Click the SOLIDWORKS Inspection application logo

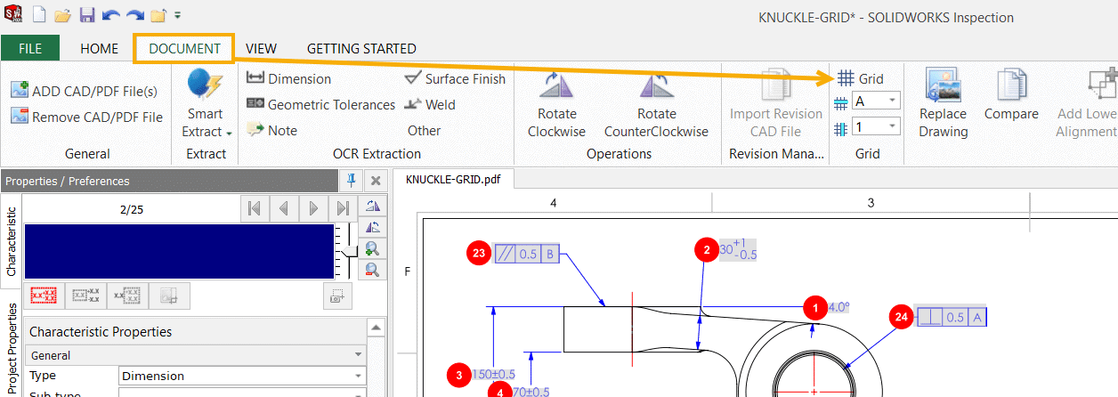click(13, 15)
